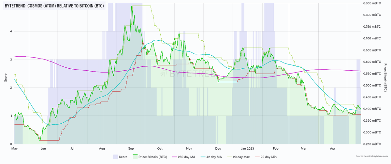Click the Aug label on the time axis
The height and width of the screenshot is (164, 391).
[102, 148]
